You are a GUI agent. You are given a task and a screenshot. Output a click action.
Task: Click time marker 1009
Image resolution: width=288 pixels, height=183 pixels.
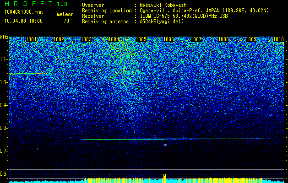(251, 39)
